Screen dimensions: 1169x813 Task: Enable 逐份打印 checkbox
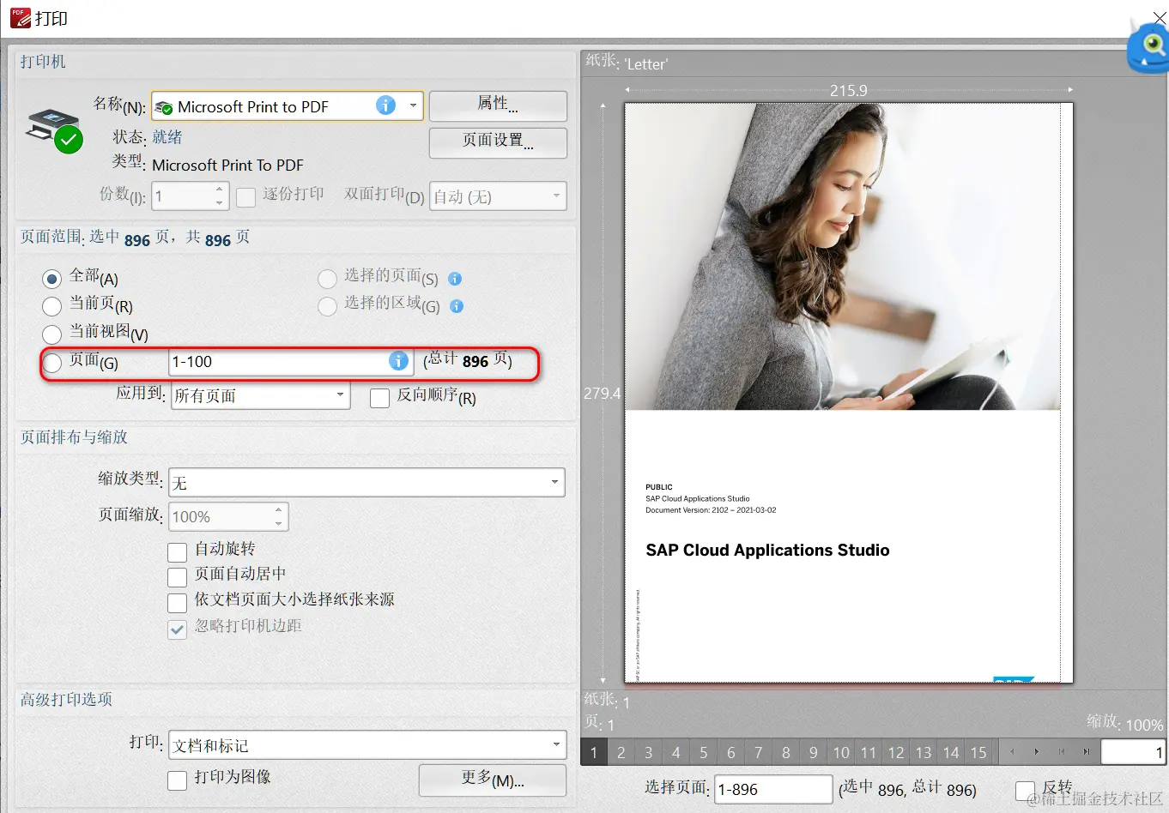pyautogui.click(x=246, y=197)
